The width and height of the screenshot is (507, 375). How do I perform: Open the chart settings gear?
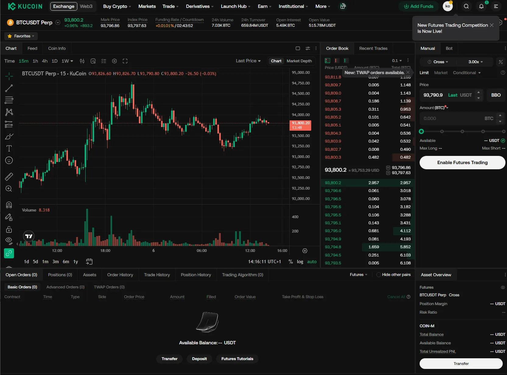(x=114, y=61)
